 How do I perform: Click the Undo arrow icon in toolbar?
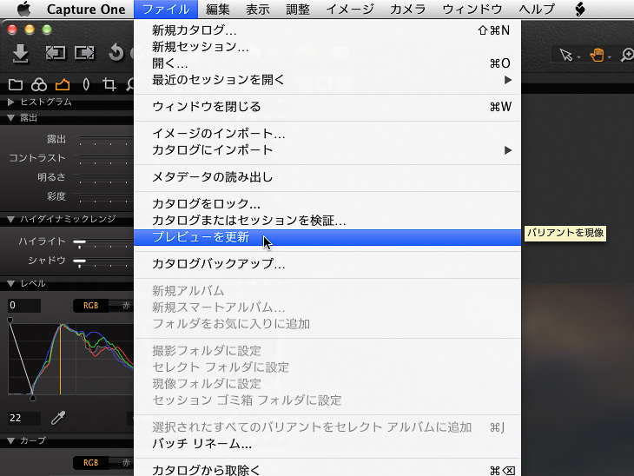click(x=116, y=54)
